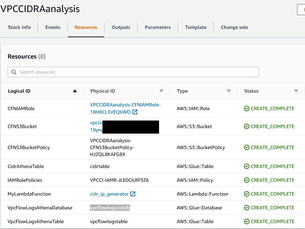Click the magnifier icon in the search box

coord(14,72)
